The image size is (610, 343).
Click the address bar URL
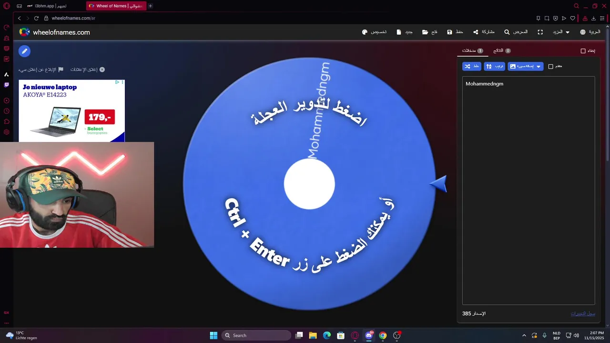click(73, 18)
